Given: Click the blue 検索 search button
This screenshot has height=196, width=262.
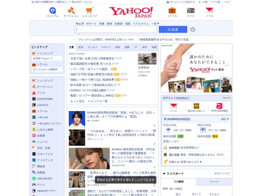Looking at the screenshot, I should point(173,29).
